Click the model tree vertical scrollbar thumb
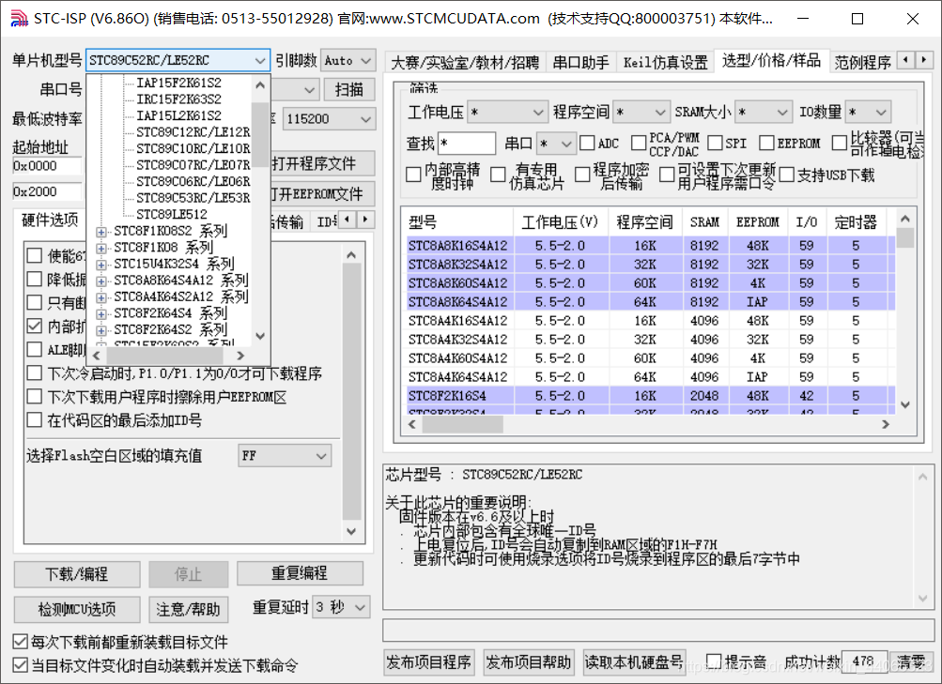 click(260, 135)
